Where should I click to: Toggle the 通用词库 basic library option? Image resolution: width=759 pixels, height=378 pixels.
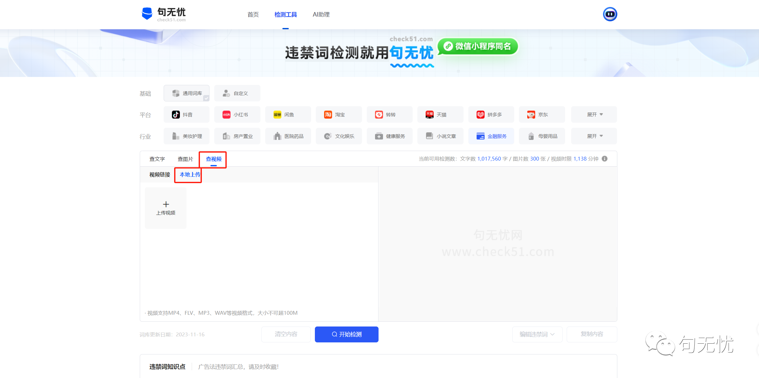(x=187, y=93)
